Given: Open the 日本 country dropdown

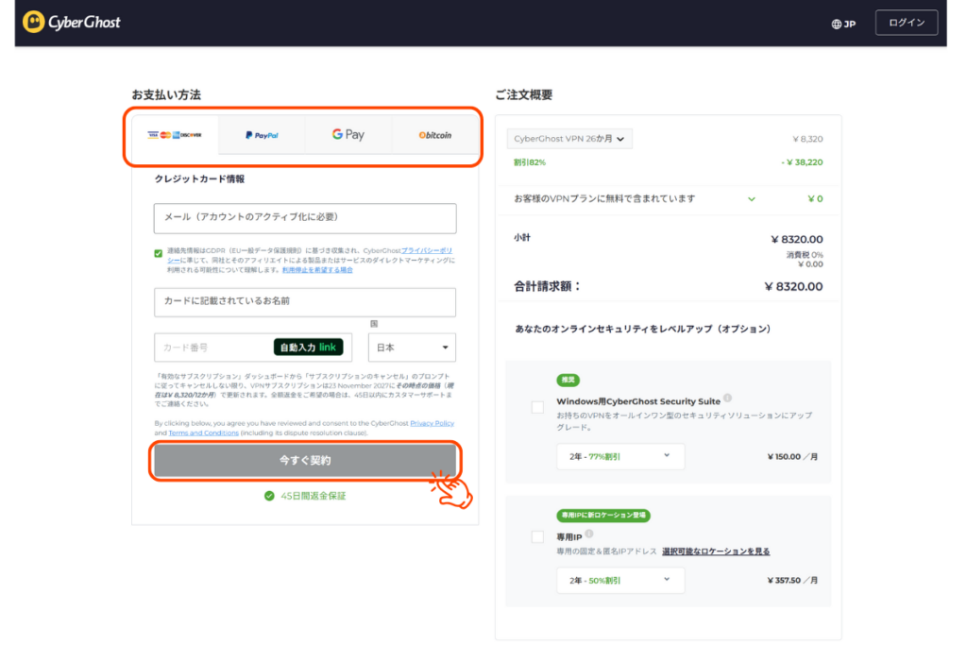Looking at the screenshot, I should coord(412,348).
